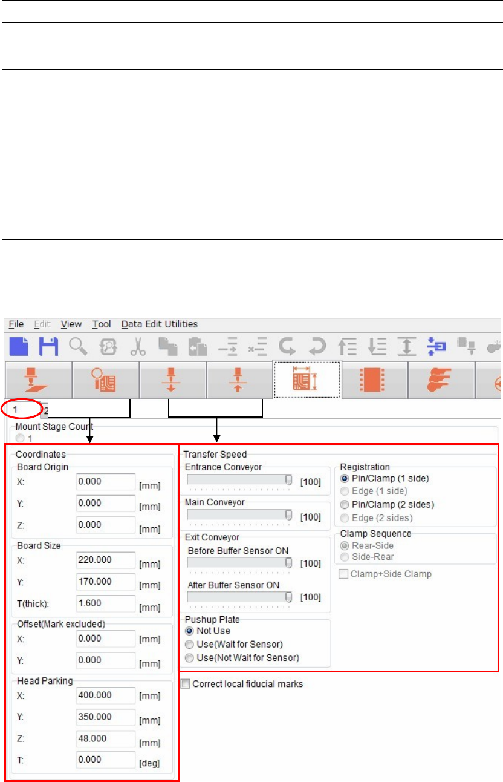Open the greyed Edit menu
Image resolution: width=503 pixels, height=782 pixels.
(42, 324)
